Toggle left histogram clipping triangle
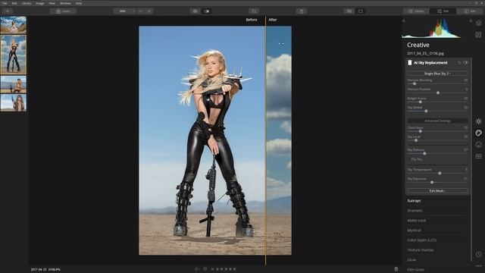The width and height of the screenshot is (485, 273). [404, 20]
